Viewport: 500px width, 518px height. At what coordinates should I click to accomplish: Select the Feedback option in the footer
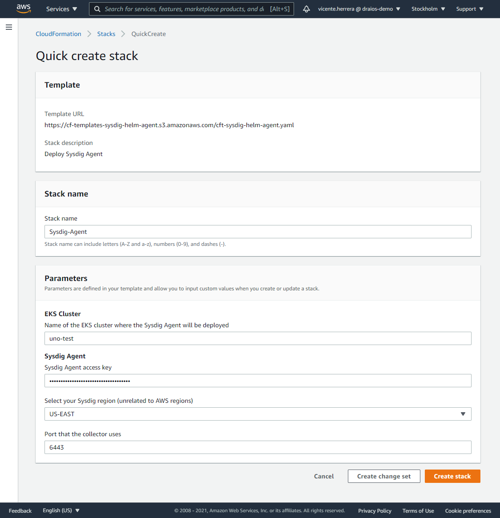coord(20,510)
